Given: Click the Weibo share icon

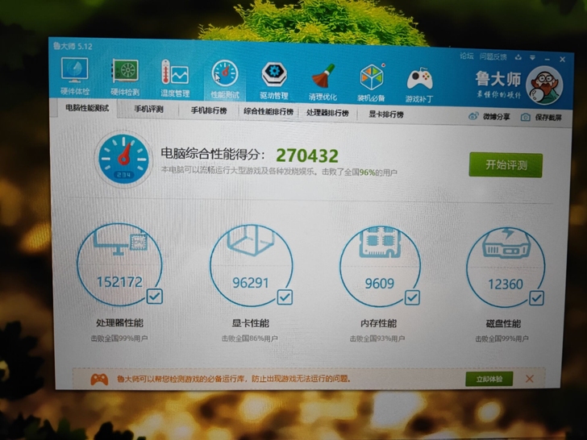Looking at the screenshot, I should point(473,116).
